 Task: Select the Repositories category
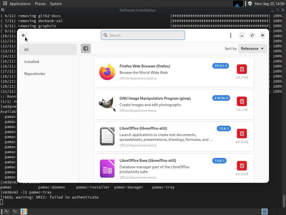(48, 74)
